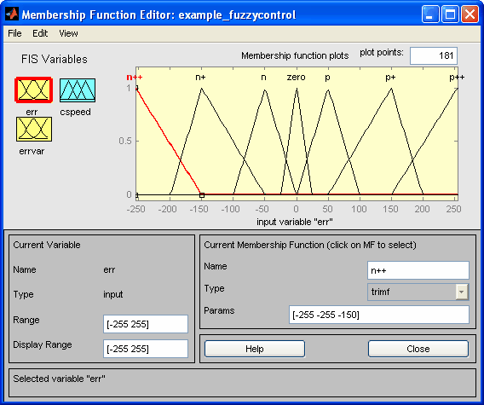Minimize the Membership Function Editor window
The image size is (484, 405).
click(x=430, y=14)
